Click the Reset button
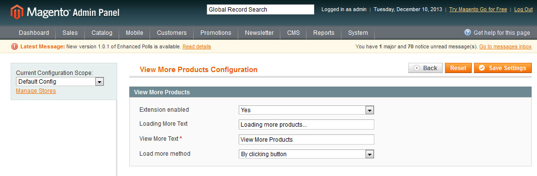This screenshot has width=537, height=176. 458,68
